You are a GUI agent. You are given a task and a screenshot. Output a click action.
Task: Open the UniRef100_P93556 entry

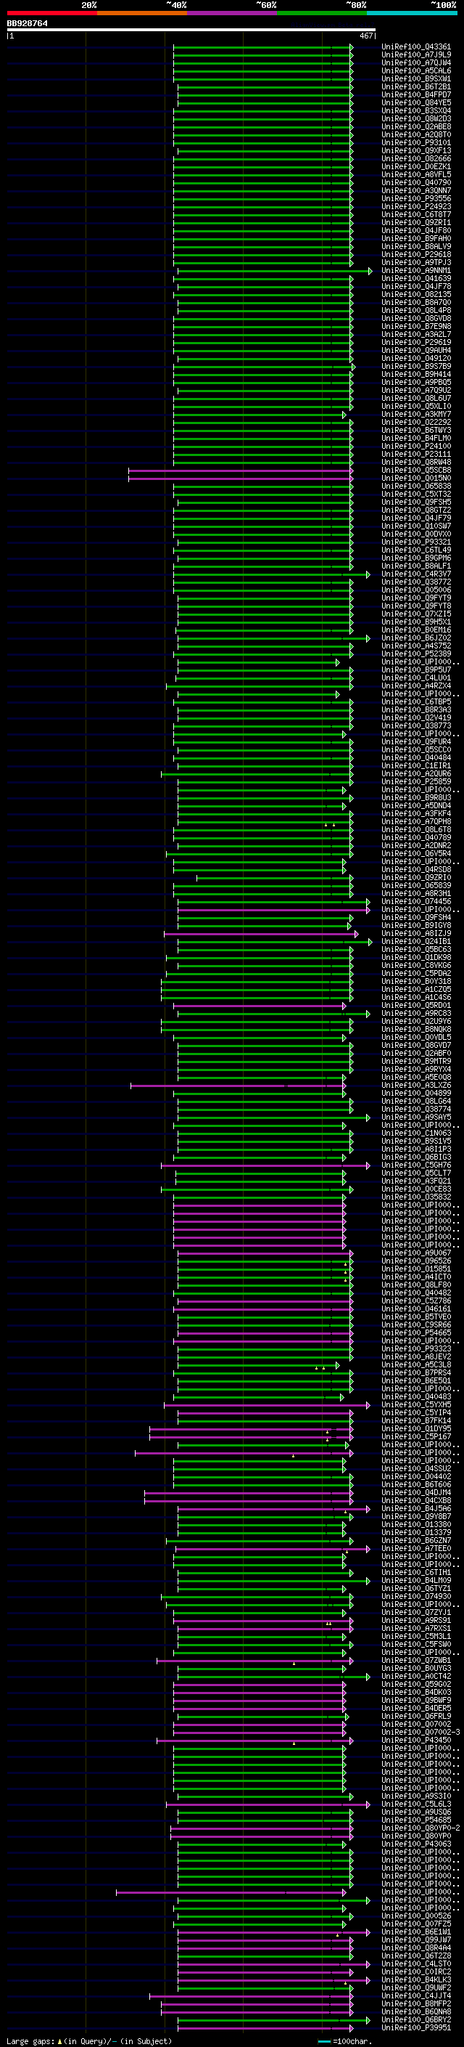click(416, 199)
